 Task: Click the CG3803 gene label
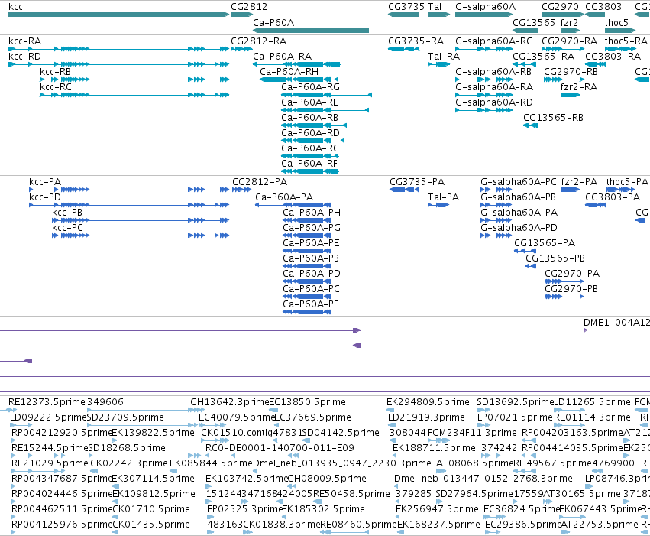coord(603,7)
